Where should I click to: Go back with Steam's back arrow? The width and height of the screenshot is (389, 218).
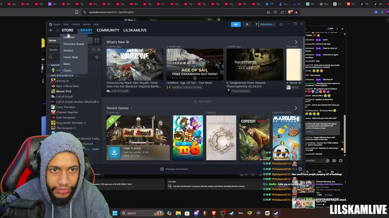pos(51,30)
